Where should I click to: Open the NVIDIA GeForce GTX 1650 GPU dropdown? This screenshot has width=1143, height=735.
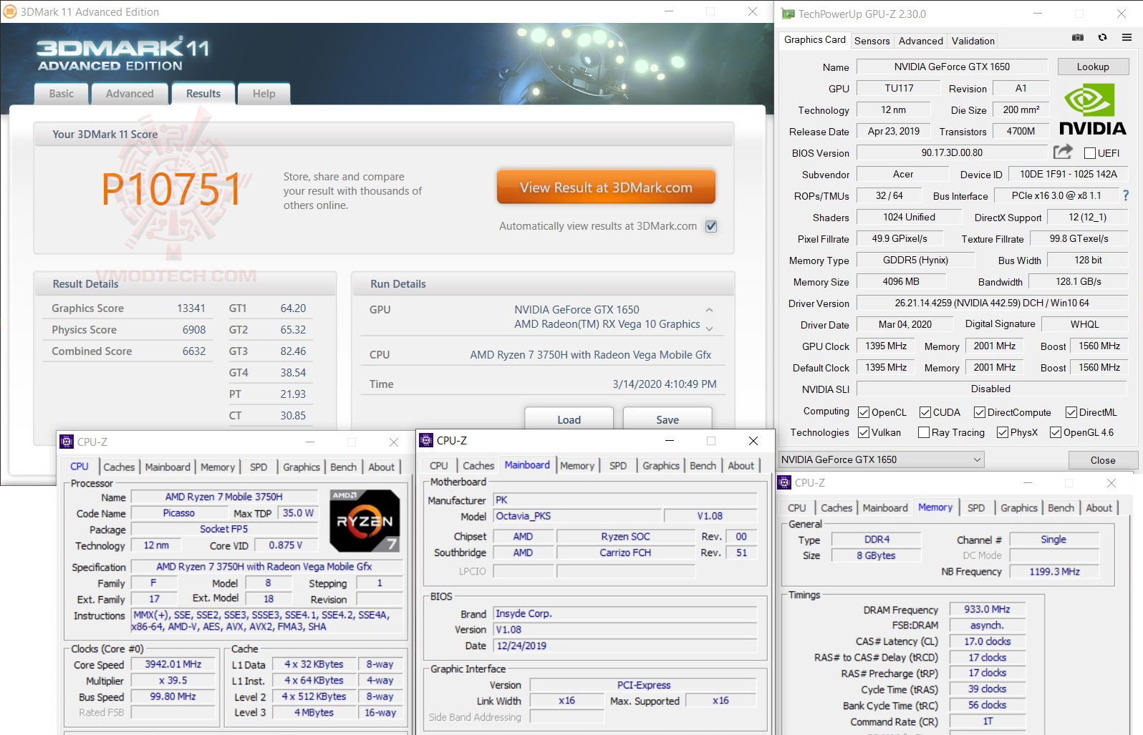[882, 459]
